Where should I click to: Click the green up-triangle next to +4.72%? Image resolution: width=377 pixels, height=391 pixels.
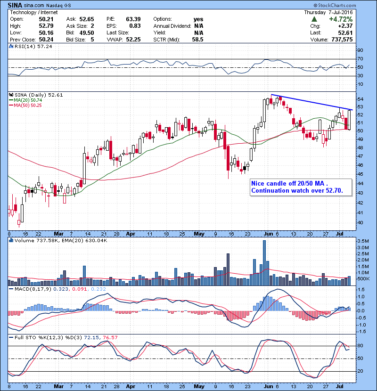coord(314,19)
